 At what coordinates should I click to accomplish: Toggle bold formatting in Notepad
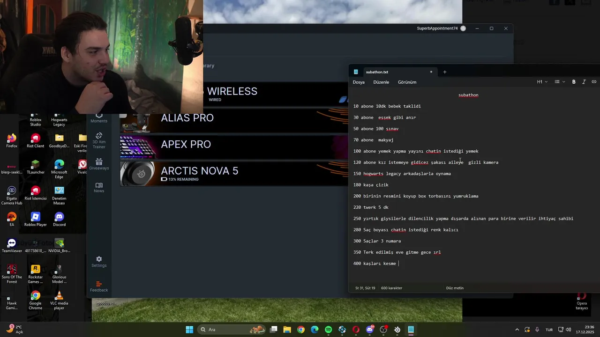click(574, 82)
